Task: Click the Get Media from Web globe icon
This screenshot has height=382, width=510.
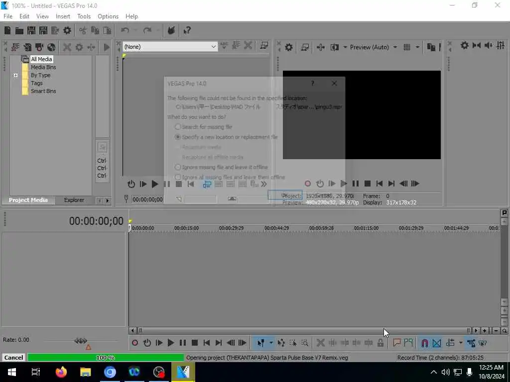Action: point(51,47)
